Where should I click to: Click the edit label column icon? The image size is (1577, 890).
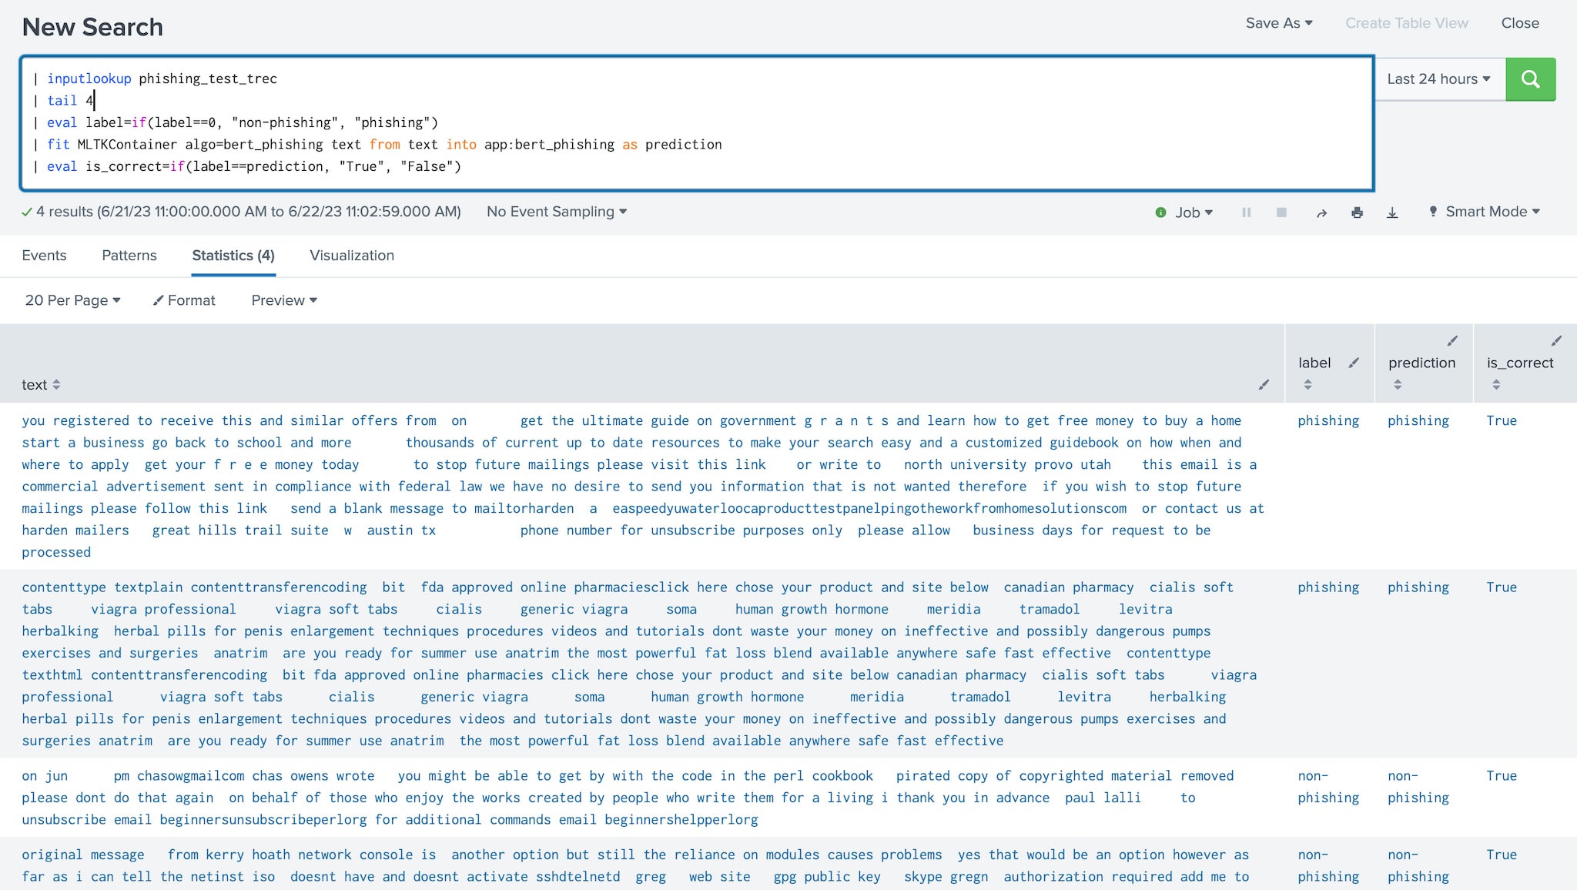(1354, 360)
